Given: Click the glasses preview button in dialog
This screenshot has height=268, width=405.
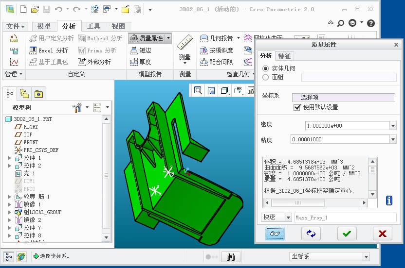Looking at the screenshot, I should [276, 234].
